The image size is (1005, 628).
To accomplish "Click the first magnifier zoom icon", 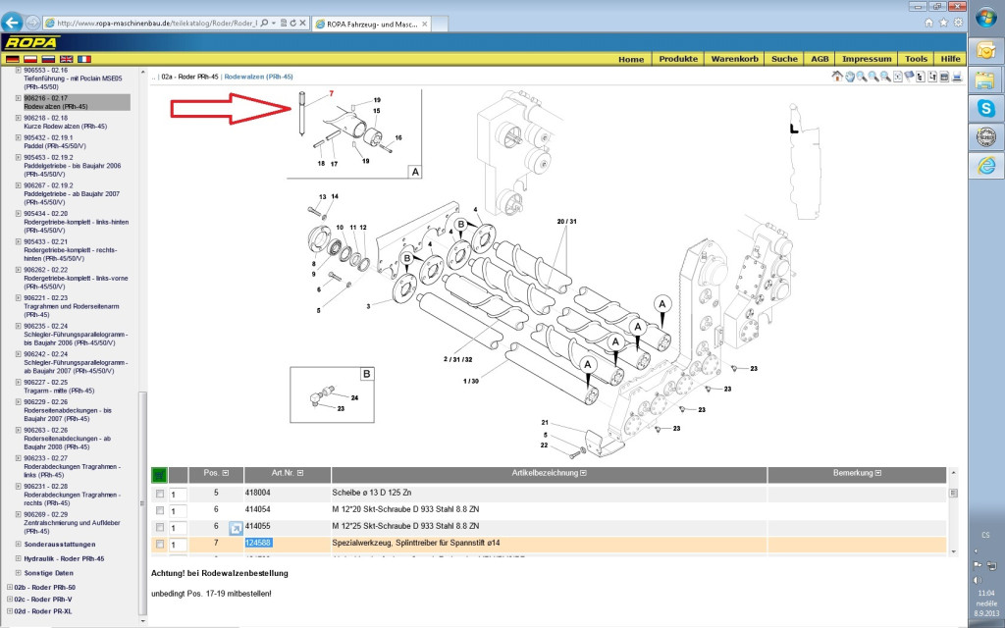I will [x=862, y=77].
